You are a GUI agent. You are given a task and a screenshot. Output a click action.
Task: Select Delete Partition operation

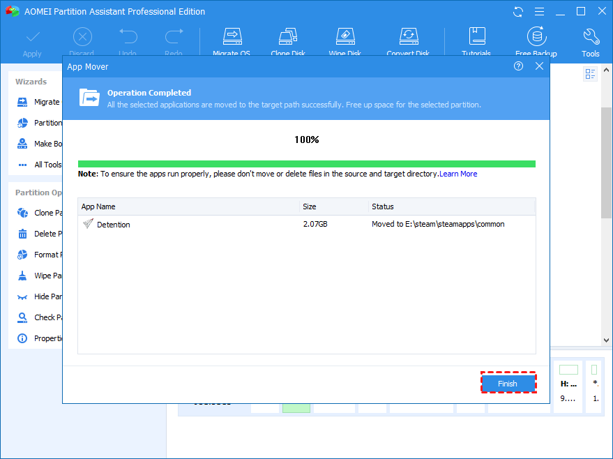click(x=39, y=234)
